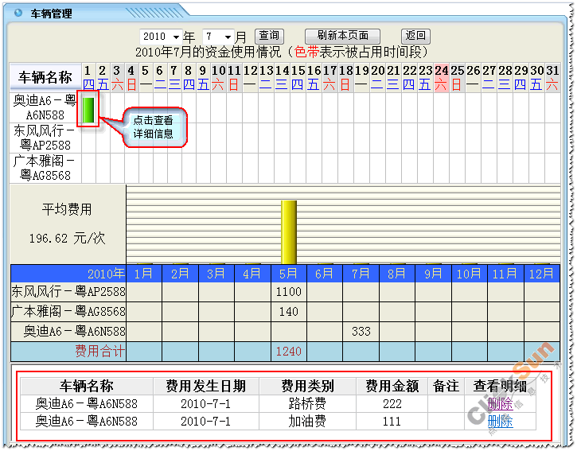The image size is (581, 455).
Task: Click the 路桥费 category cell
Action: point(307,403)
